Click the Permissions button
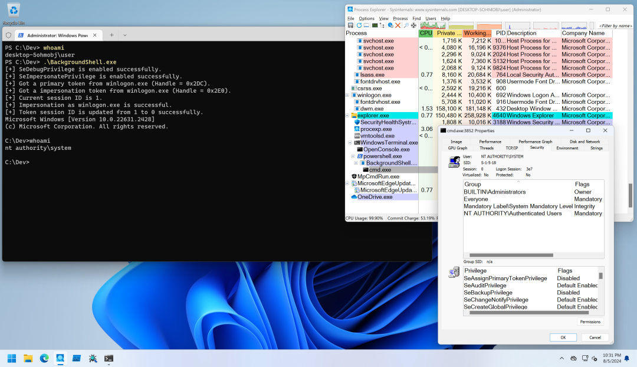Image resolution: width=637 pixels, height=367 pixels. click(590, 322)
